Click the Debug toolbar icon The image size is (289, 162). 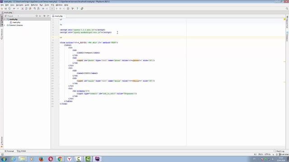click(x=60, y=9)
